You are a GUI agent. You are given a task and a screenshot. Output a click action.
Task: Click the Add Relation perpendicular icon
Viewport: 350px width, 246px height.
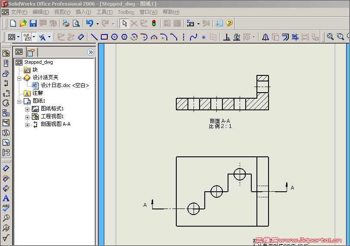(227, 37)
